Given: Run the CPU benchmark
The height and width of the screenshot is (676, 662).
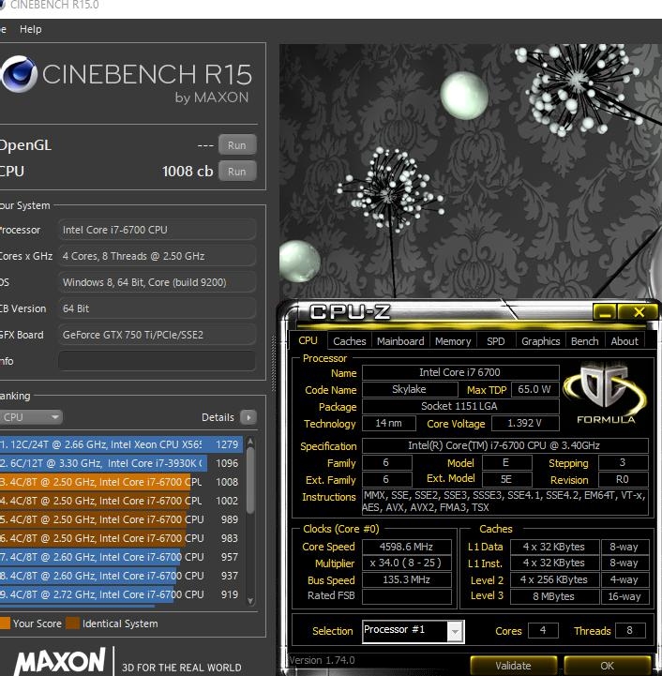Looking at the screenshot, I should tap(237, 172).
